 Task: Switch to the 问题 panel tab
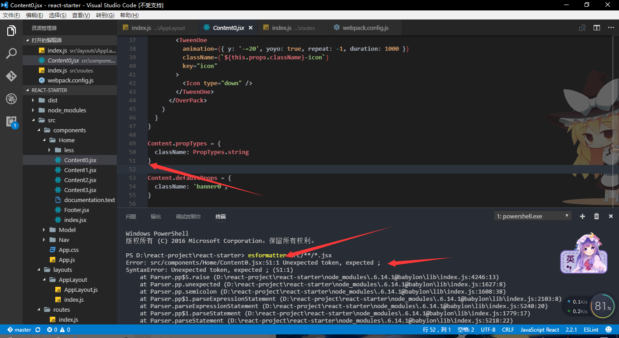[131, 217]
